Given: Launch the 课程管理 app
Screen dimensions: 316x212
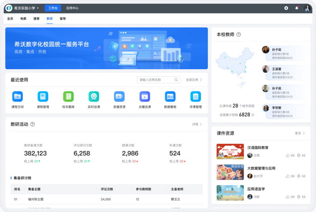Looking at the screenshot, I should [x=43, y=97].
